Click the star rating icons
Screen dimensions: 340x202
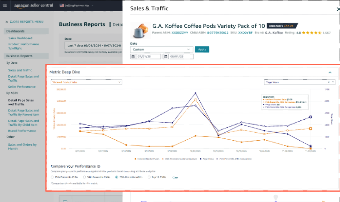tap(311, 32)
